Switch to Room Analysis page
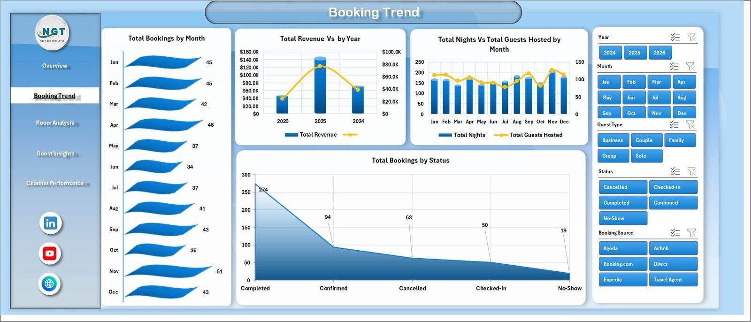The image size is (751, 322). 55,123
